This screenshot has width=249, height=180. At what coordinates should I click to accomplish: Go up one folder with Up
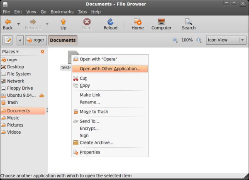click(x=63, y=24)
